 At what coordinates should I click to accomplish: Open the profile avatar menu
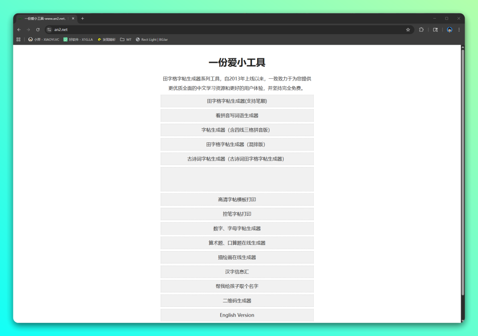point(449,30)
